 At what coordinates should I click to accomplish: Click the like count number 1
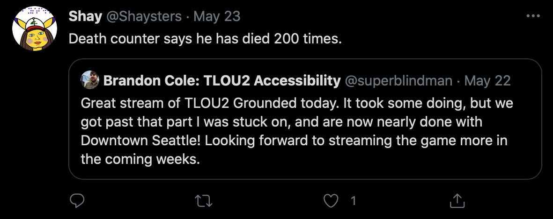pyautogui.click(x=354, y=201)
